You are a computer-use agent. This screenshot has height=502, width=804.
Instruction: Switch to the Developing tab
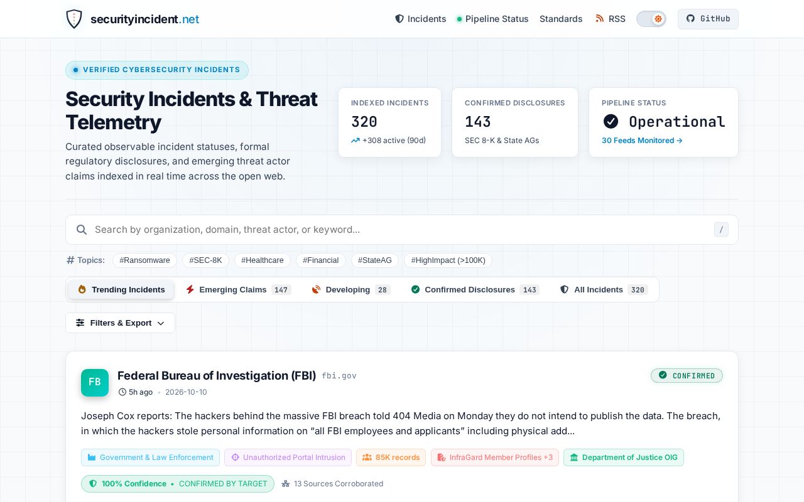tap(350, 289)
